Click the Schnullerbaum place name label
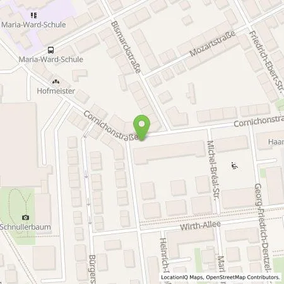284x284 pixels. [25, 227]
